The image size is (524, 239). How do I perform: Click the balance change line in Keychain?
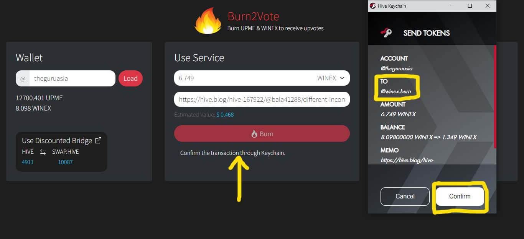tap(428, 137)
